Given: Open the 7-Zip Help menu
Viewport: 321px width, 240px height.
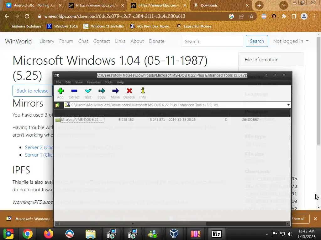Looking at the screenshot, I should [x=120, y=82].
